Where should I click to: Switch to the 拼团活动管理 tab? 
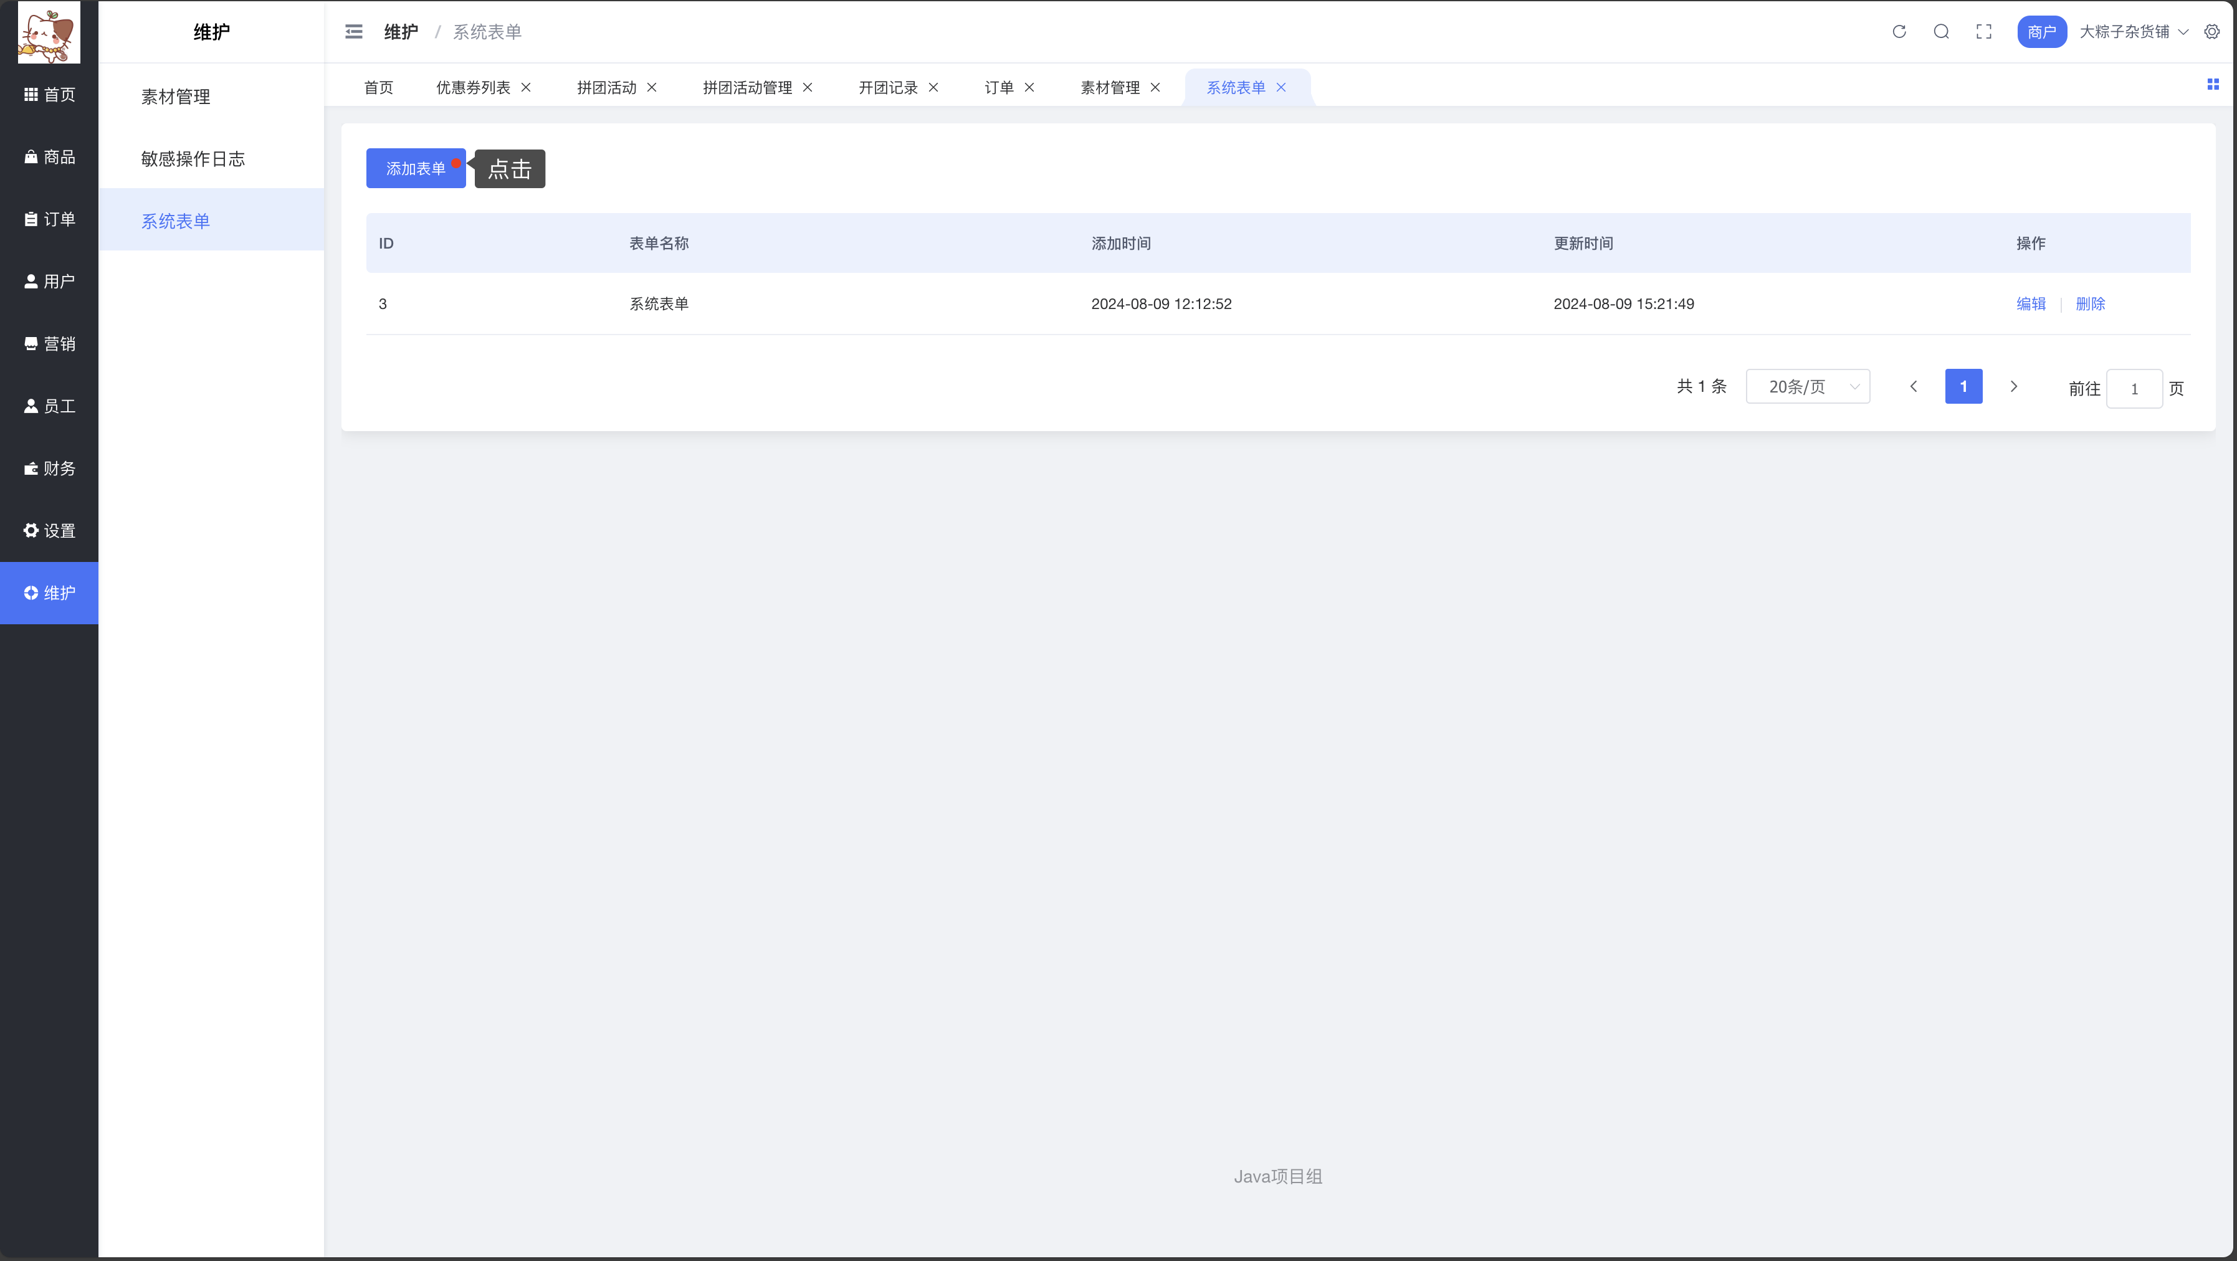[x=747, y=88]
